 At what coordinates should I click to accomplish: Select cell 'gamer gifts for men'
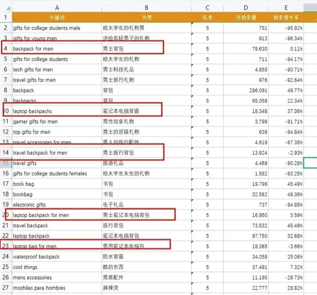(x=57, y=122)
